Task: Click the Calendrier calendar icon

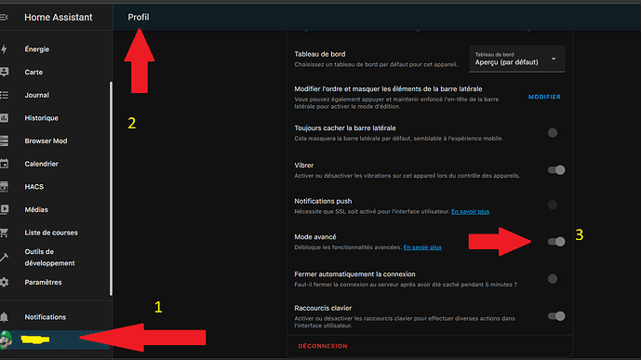Action: pos(4,164)
